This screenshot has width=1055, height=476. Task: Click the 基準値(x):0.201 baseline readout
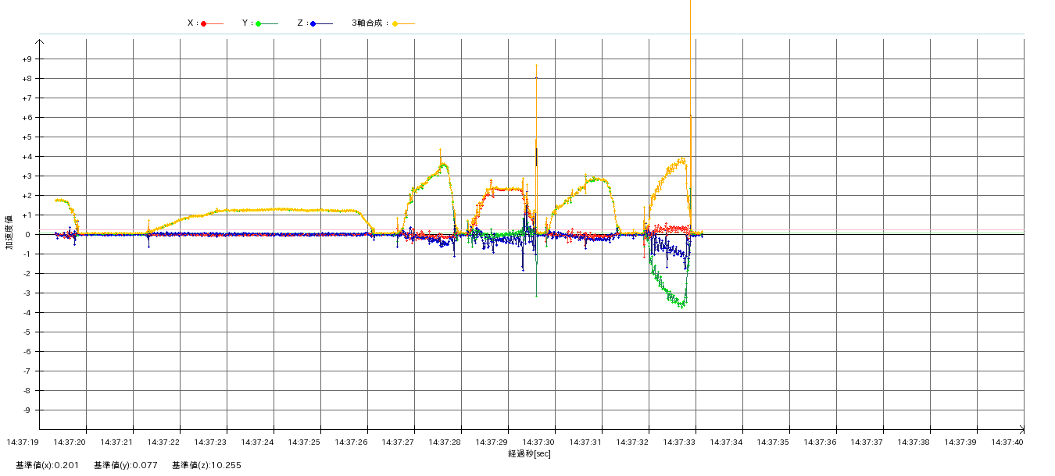click(48, 466)
